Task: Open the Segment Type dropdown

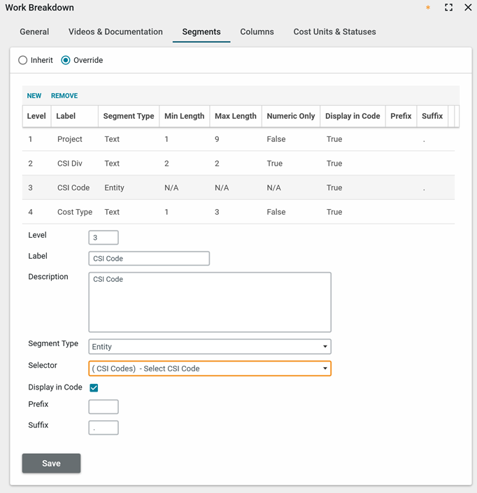Action: (x=209, y=346)
